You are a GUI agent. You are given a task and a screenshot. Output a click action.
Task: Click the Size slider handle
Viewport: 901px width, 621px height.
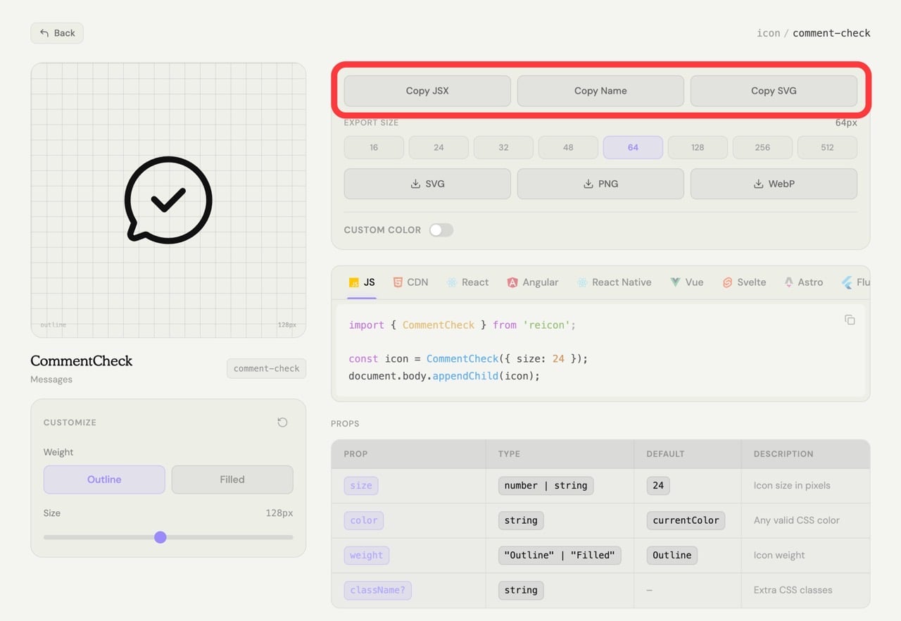point(160,537)
